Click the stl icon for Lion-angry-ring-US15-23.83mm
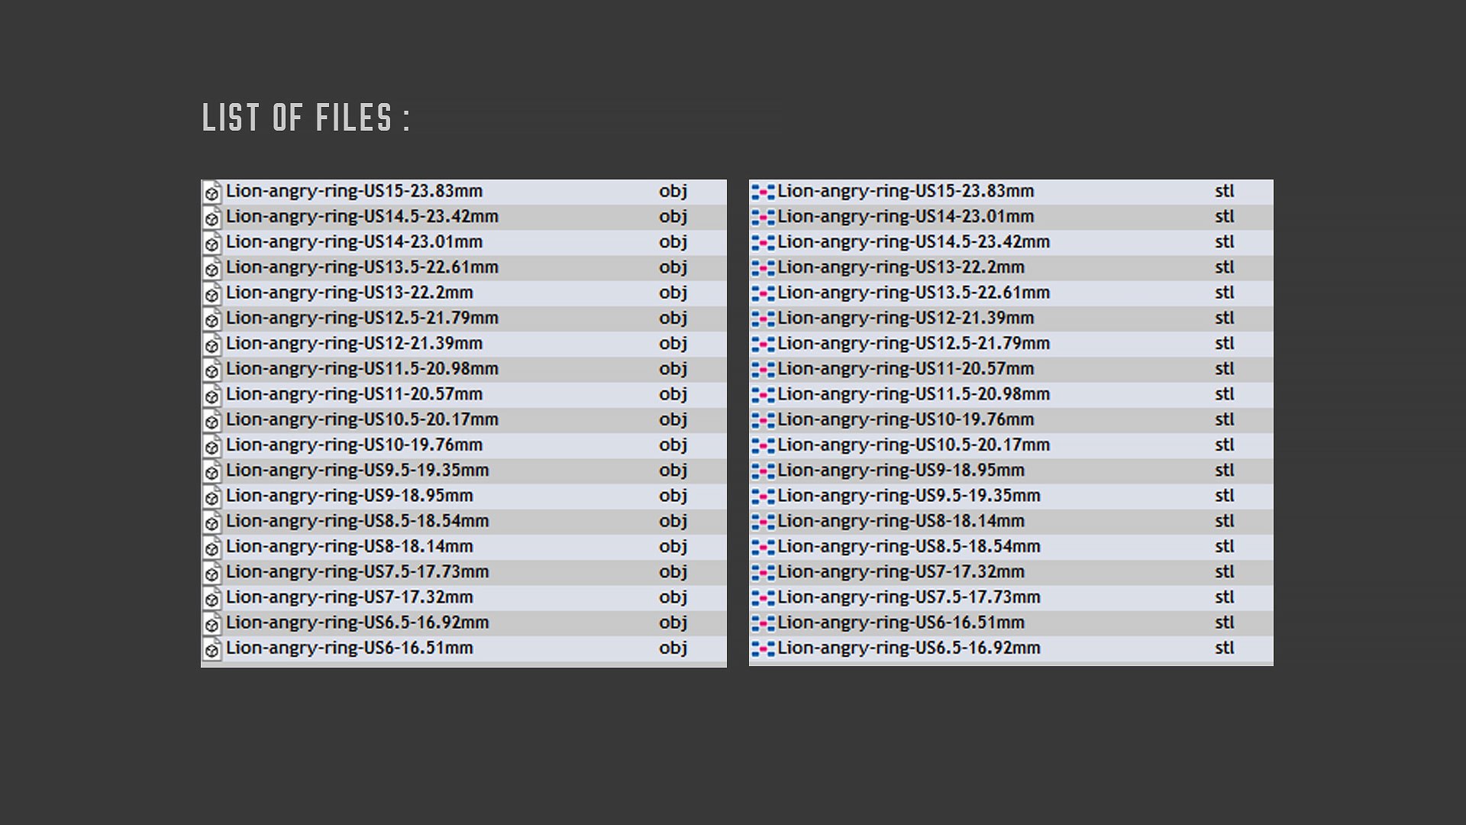Screen dimensions: 1466x825 pyautogui.click(x=763, y=192)
